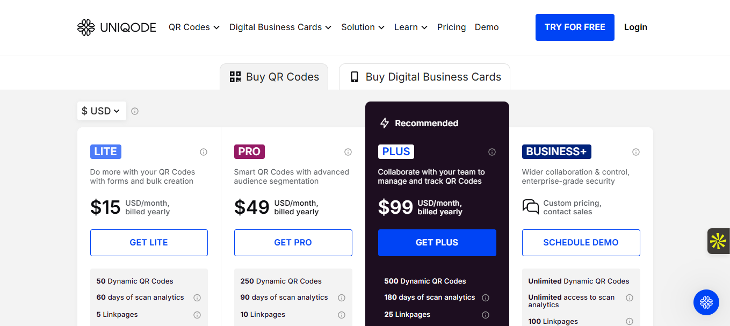Switch to Buy Digital Business Cards tab
The width and height of the screenshot is (730, 326).
[424, 77]
